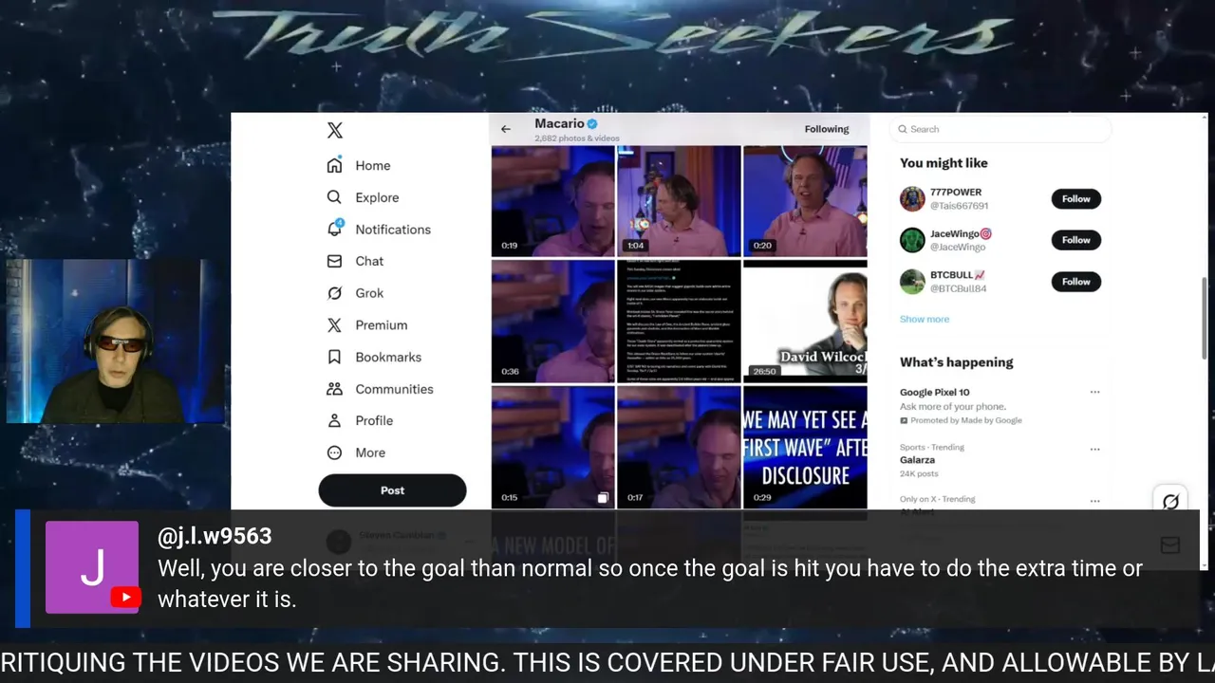
Task: Open the Profile label
Action: coord(374,420)
